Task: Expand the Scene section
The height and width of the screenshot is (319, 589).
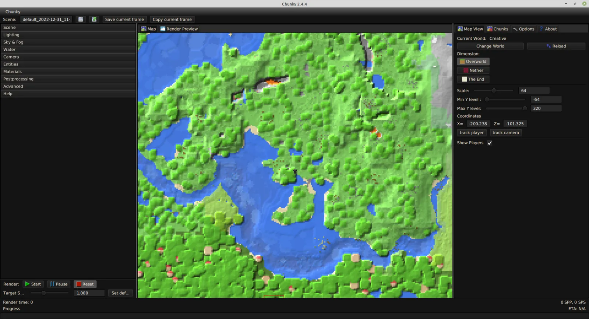Action: point(68,28)
